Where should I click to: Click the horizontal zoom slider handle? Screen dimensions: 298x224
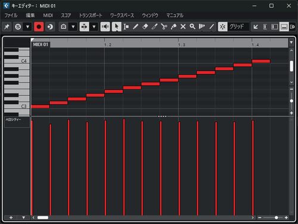(277, 217)
